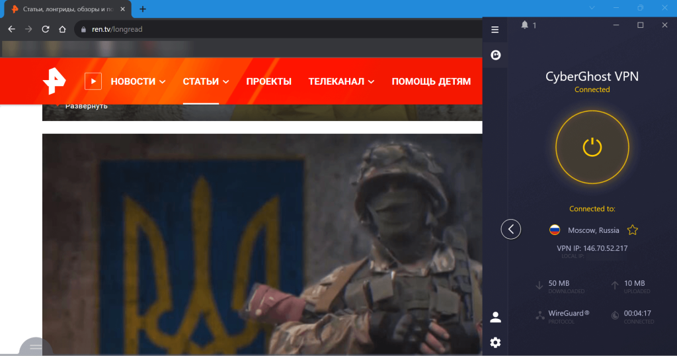The image size is (677, 356).
Task: Expand the НОВОСТИ dropdown chevron
Action: [x=163, y=81]
